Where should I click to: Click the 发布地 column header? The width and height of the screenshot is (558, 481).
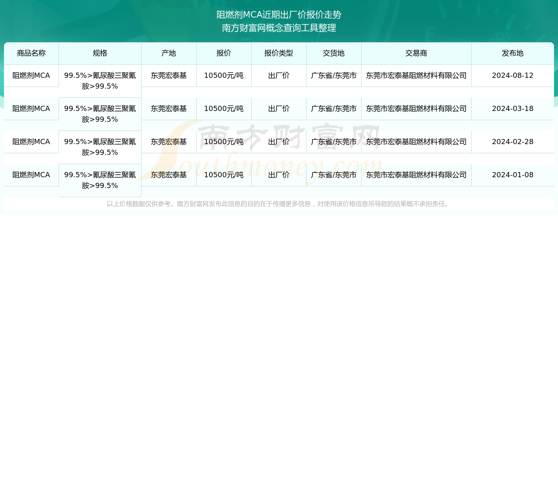point(513,53)
